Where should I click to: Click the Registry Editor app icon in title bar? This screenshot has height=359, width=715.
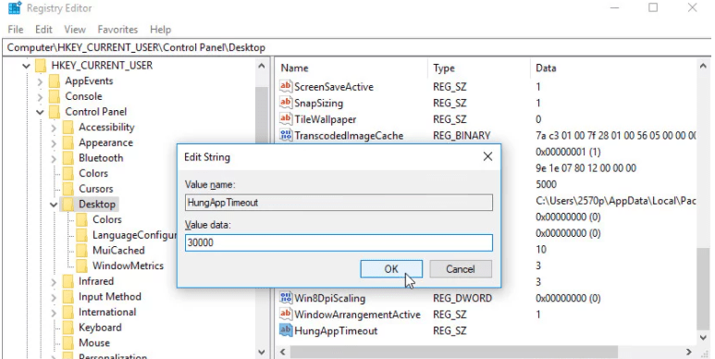tap(15, 8)
